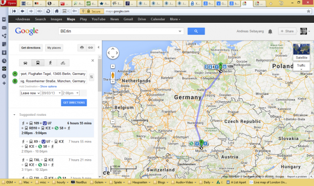This screenshot has width=314, height=186.
Task: Open the departure time dropdown
Action: [71, 93]
